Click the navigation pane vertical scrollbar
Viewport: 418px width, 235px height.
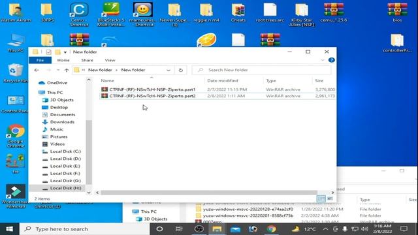tap(89, 152)
